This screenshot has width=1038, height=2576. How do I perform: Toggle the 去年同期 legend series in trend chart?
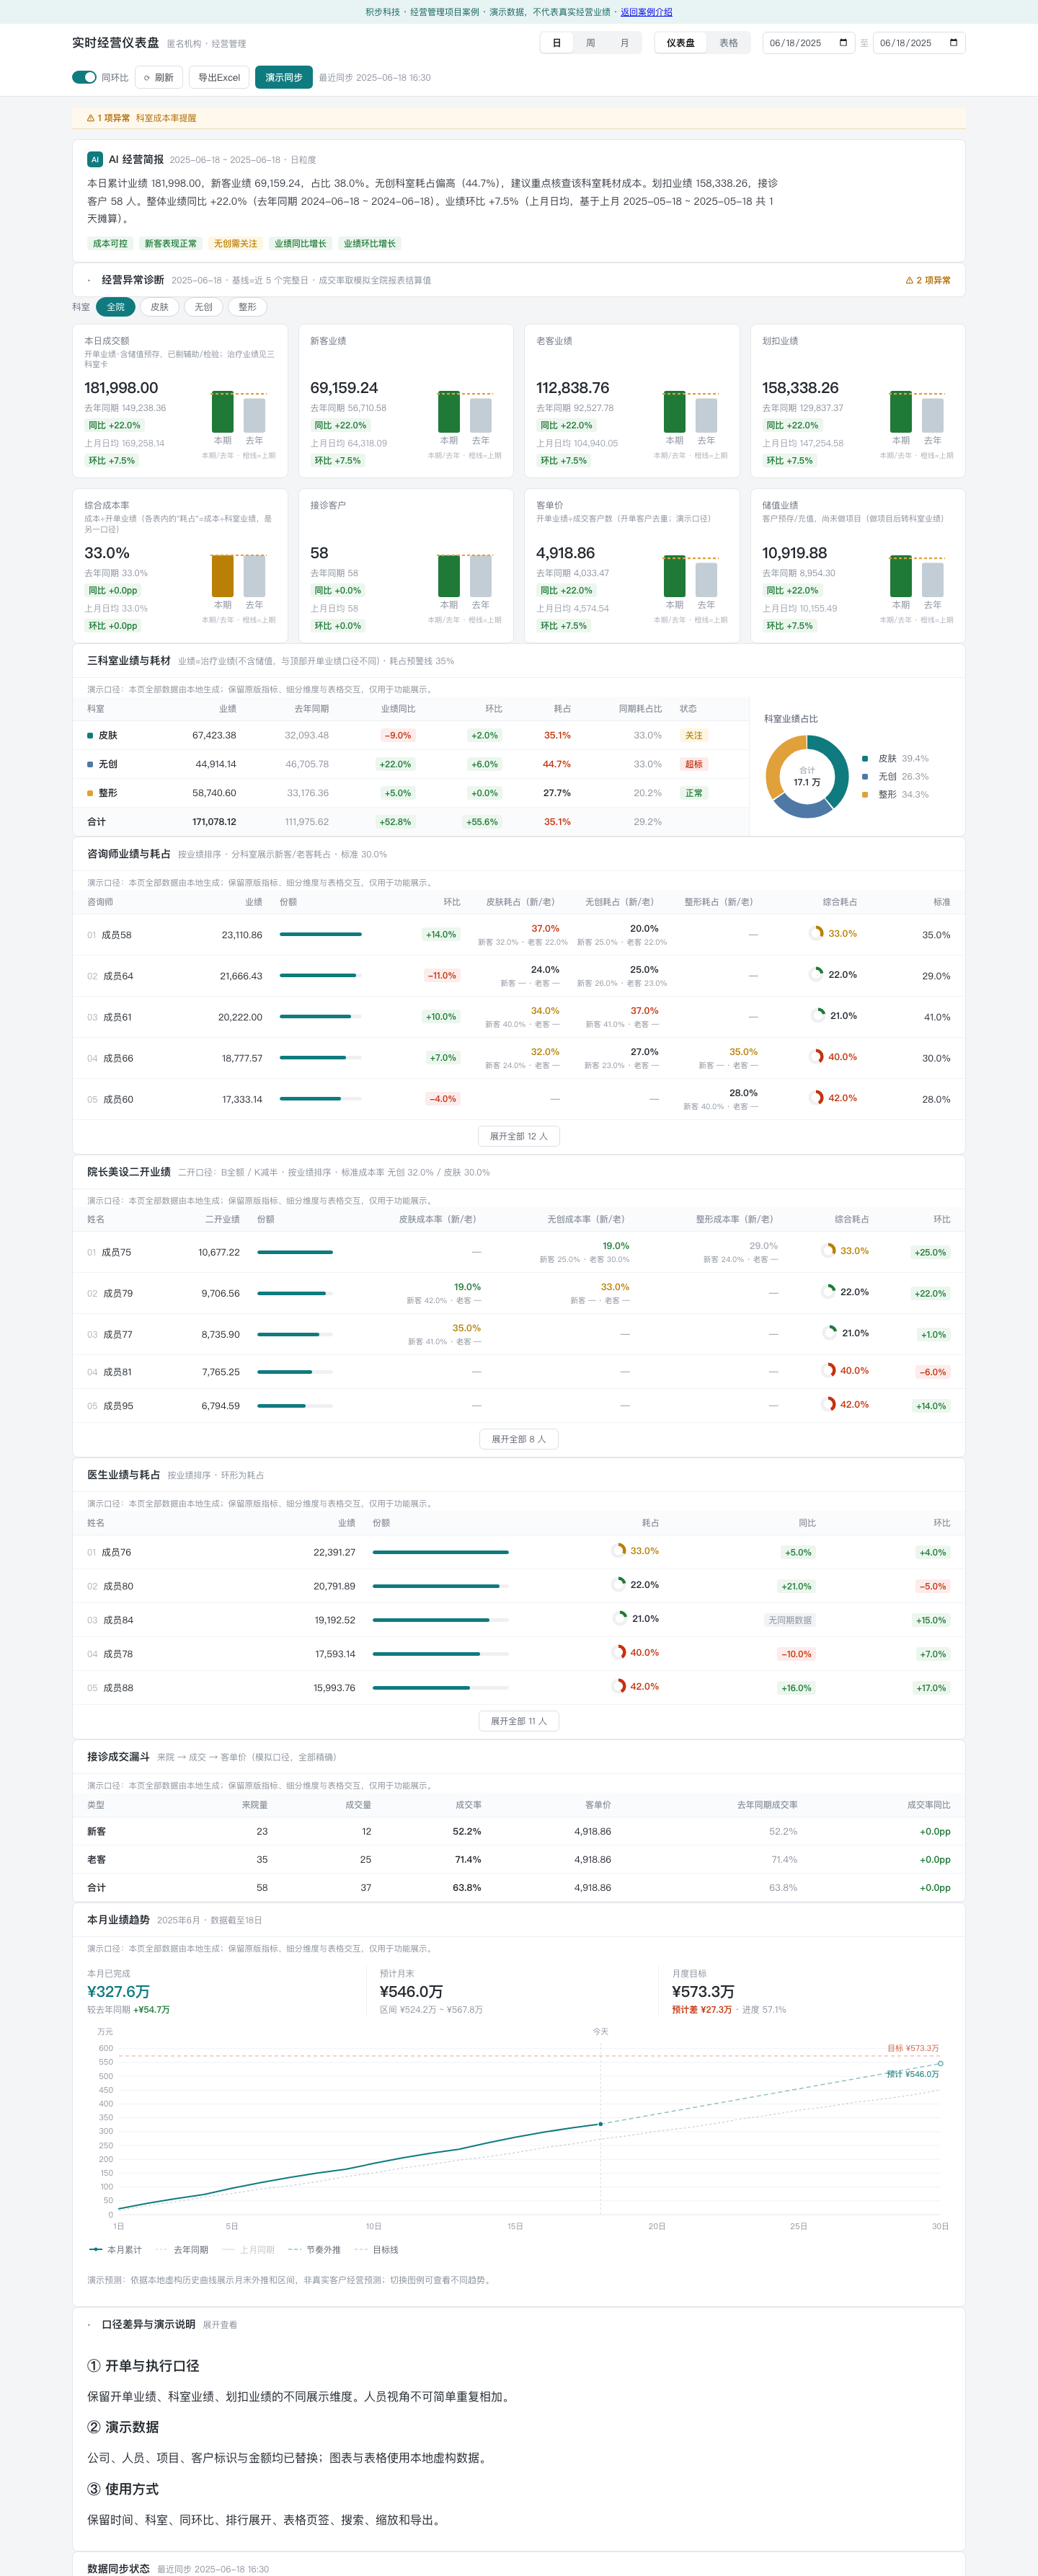[x=182, y=2249]
